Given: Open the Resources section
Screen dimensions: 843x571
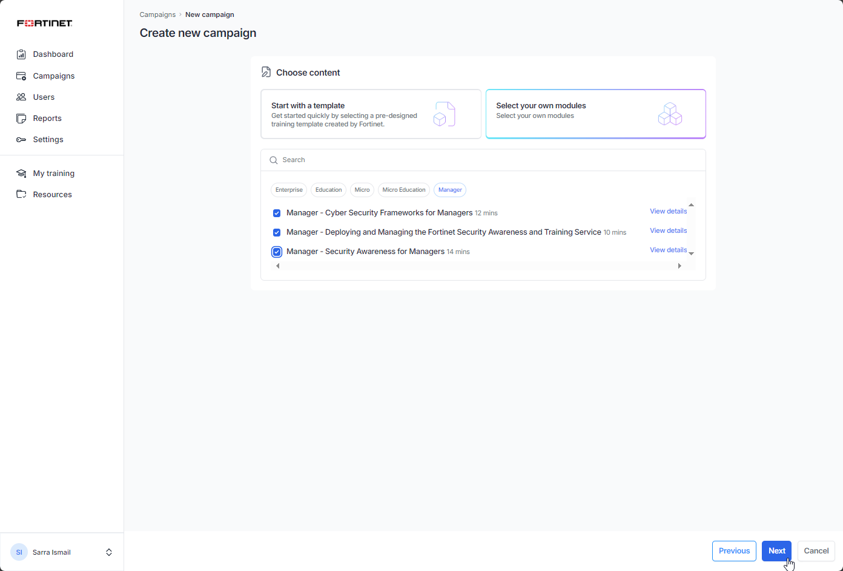Looking at the screenshot, I should 53,194.
